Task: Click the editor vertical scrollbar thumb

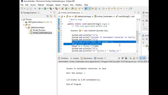Action: [x=137, y=37]
